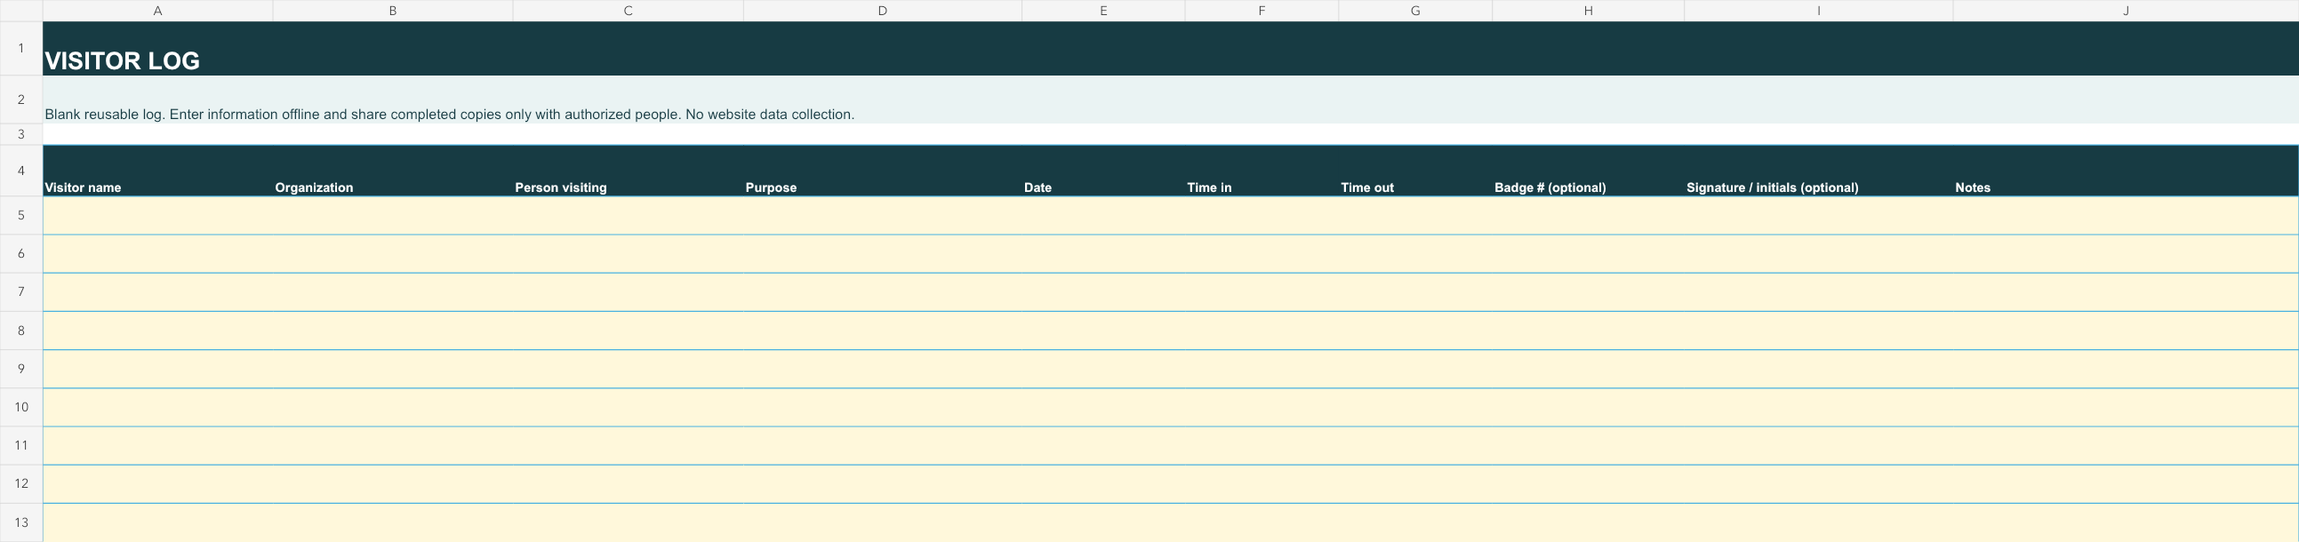The width and height of the screenshot is (2299, 542).
Task: Select row 11 header
Action: pos(21,446)
